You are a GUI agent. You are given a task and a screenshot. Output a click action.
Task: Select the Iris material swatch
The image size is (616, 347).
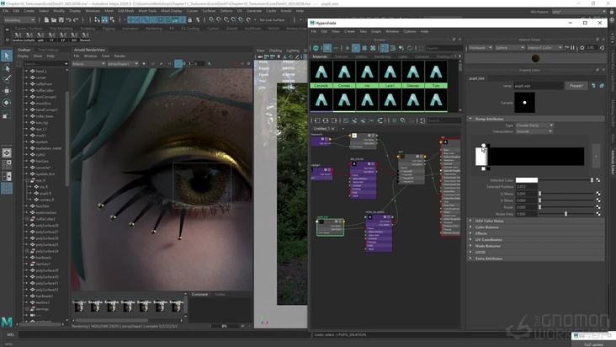point(366,72)
